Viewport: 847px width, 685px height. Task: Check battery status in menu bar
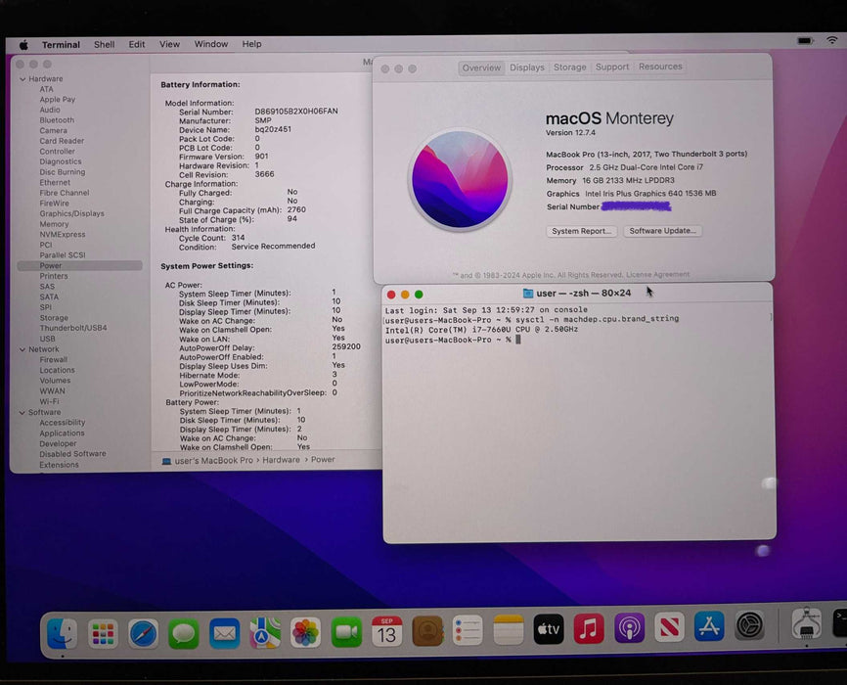coord(804,40)
